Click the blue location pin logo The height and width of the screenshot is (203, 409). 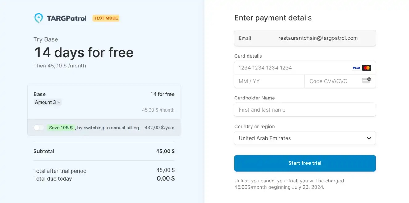[38, 18]
